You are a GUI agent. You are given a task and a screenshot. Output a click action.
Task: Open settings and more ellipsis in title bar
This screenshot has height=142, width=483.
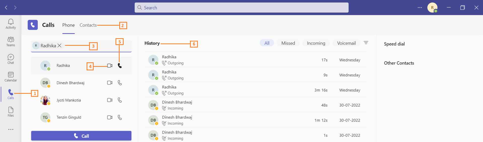(x=420, y=8)
